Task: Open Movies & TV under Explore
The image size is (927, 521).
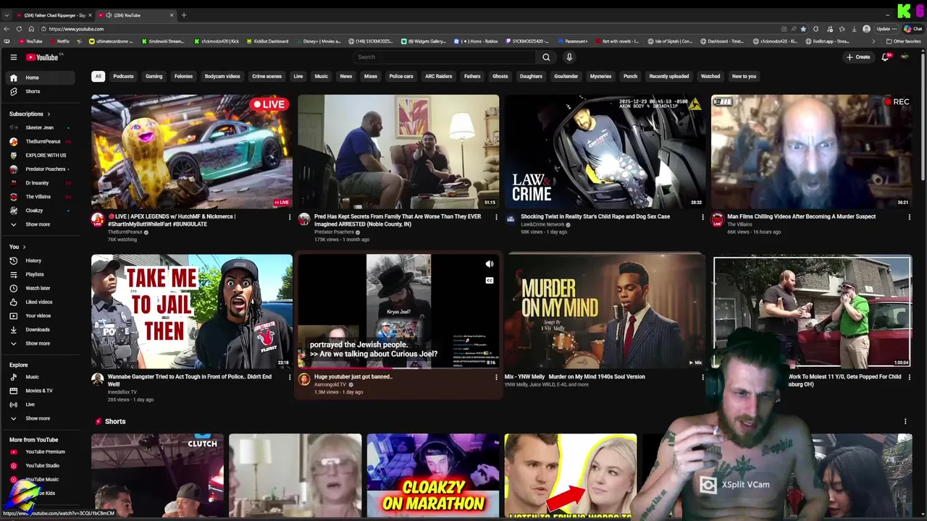Action: coord(39,391)
